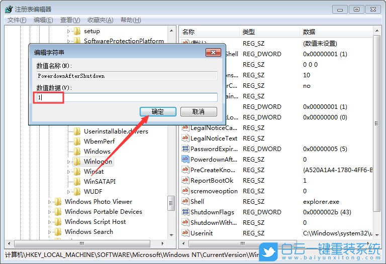Viewport: 386px width, 264px height.
Task: Click the Registry Editor title bar icon
Action: (9, 10)
